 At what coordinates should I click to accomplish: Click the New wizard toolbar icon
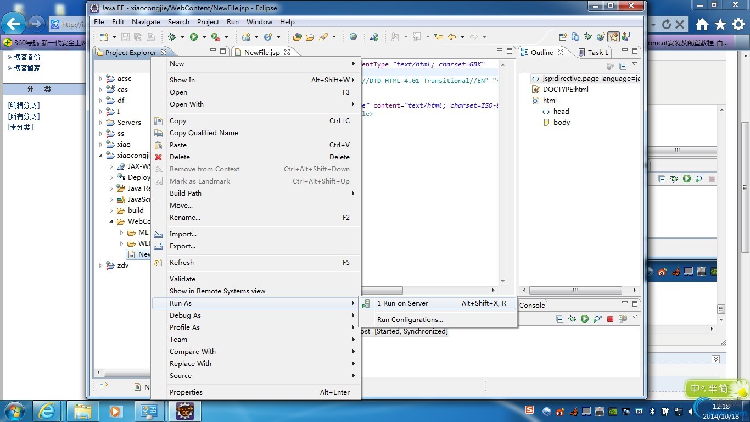104,37
